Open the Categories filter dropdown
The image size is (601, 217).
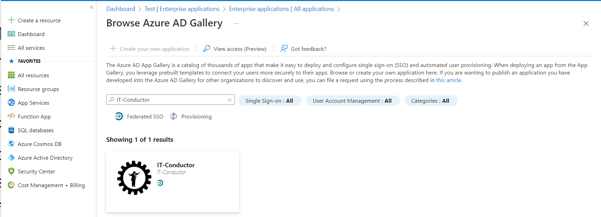click(430, 101)
